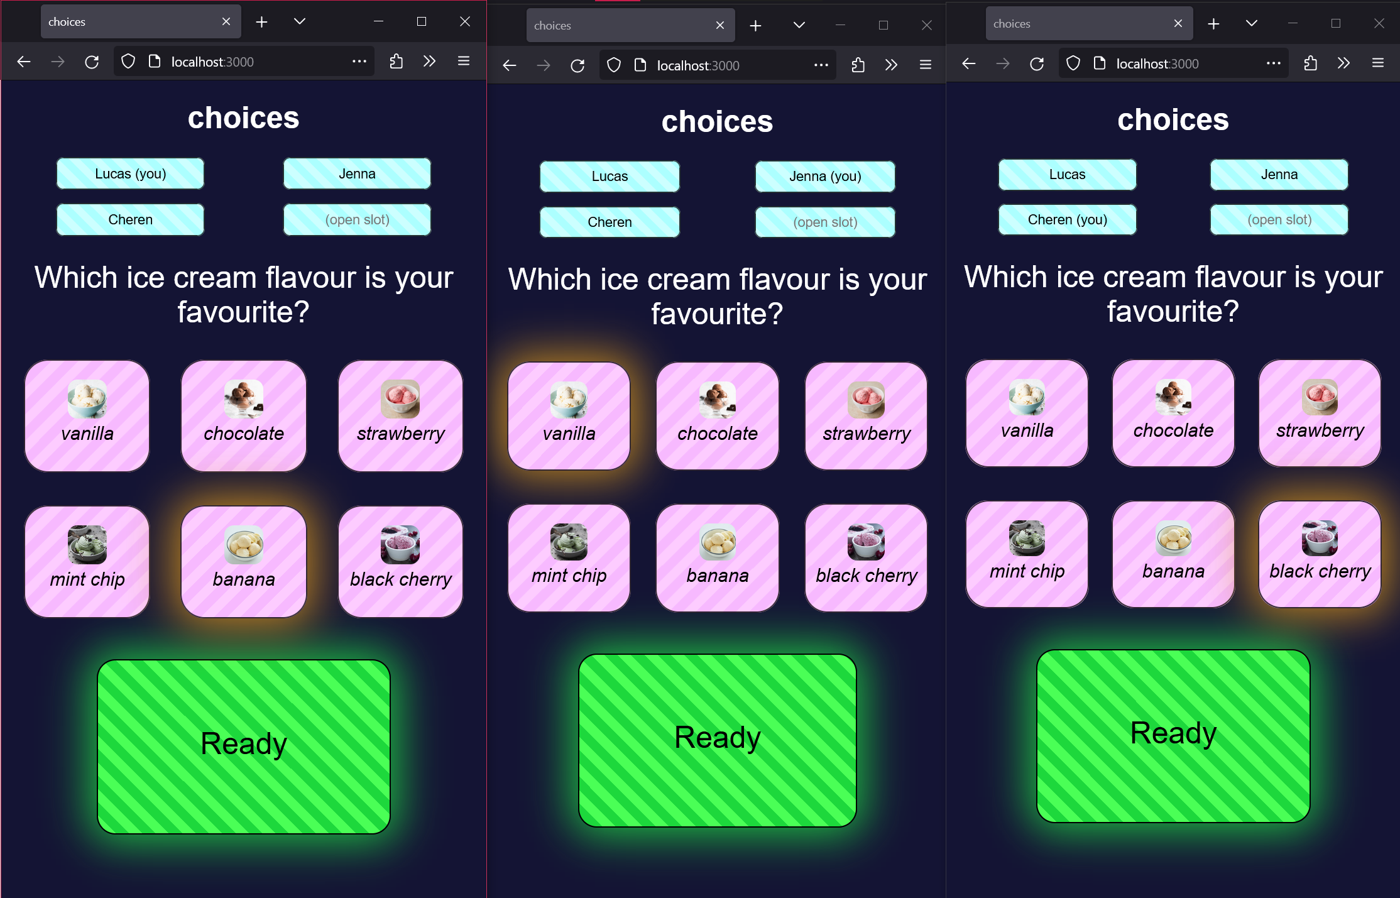1400x898 pixels.
Task: Expand list all tabs dropdown in left window
Action: click(300, 21)
